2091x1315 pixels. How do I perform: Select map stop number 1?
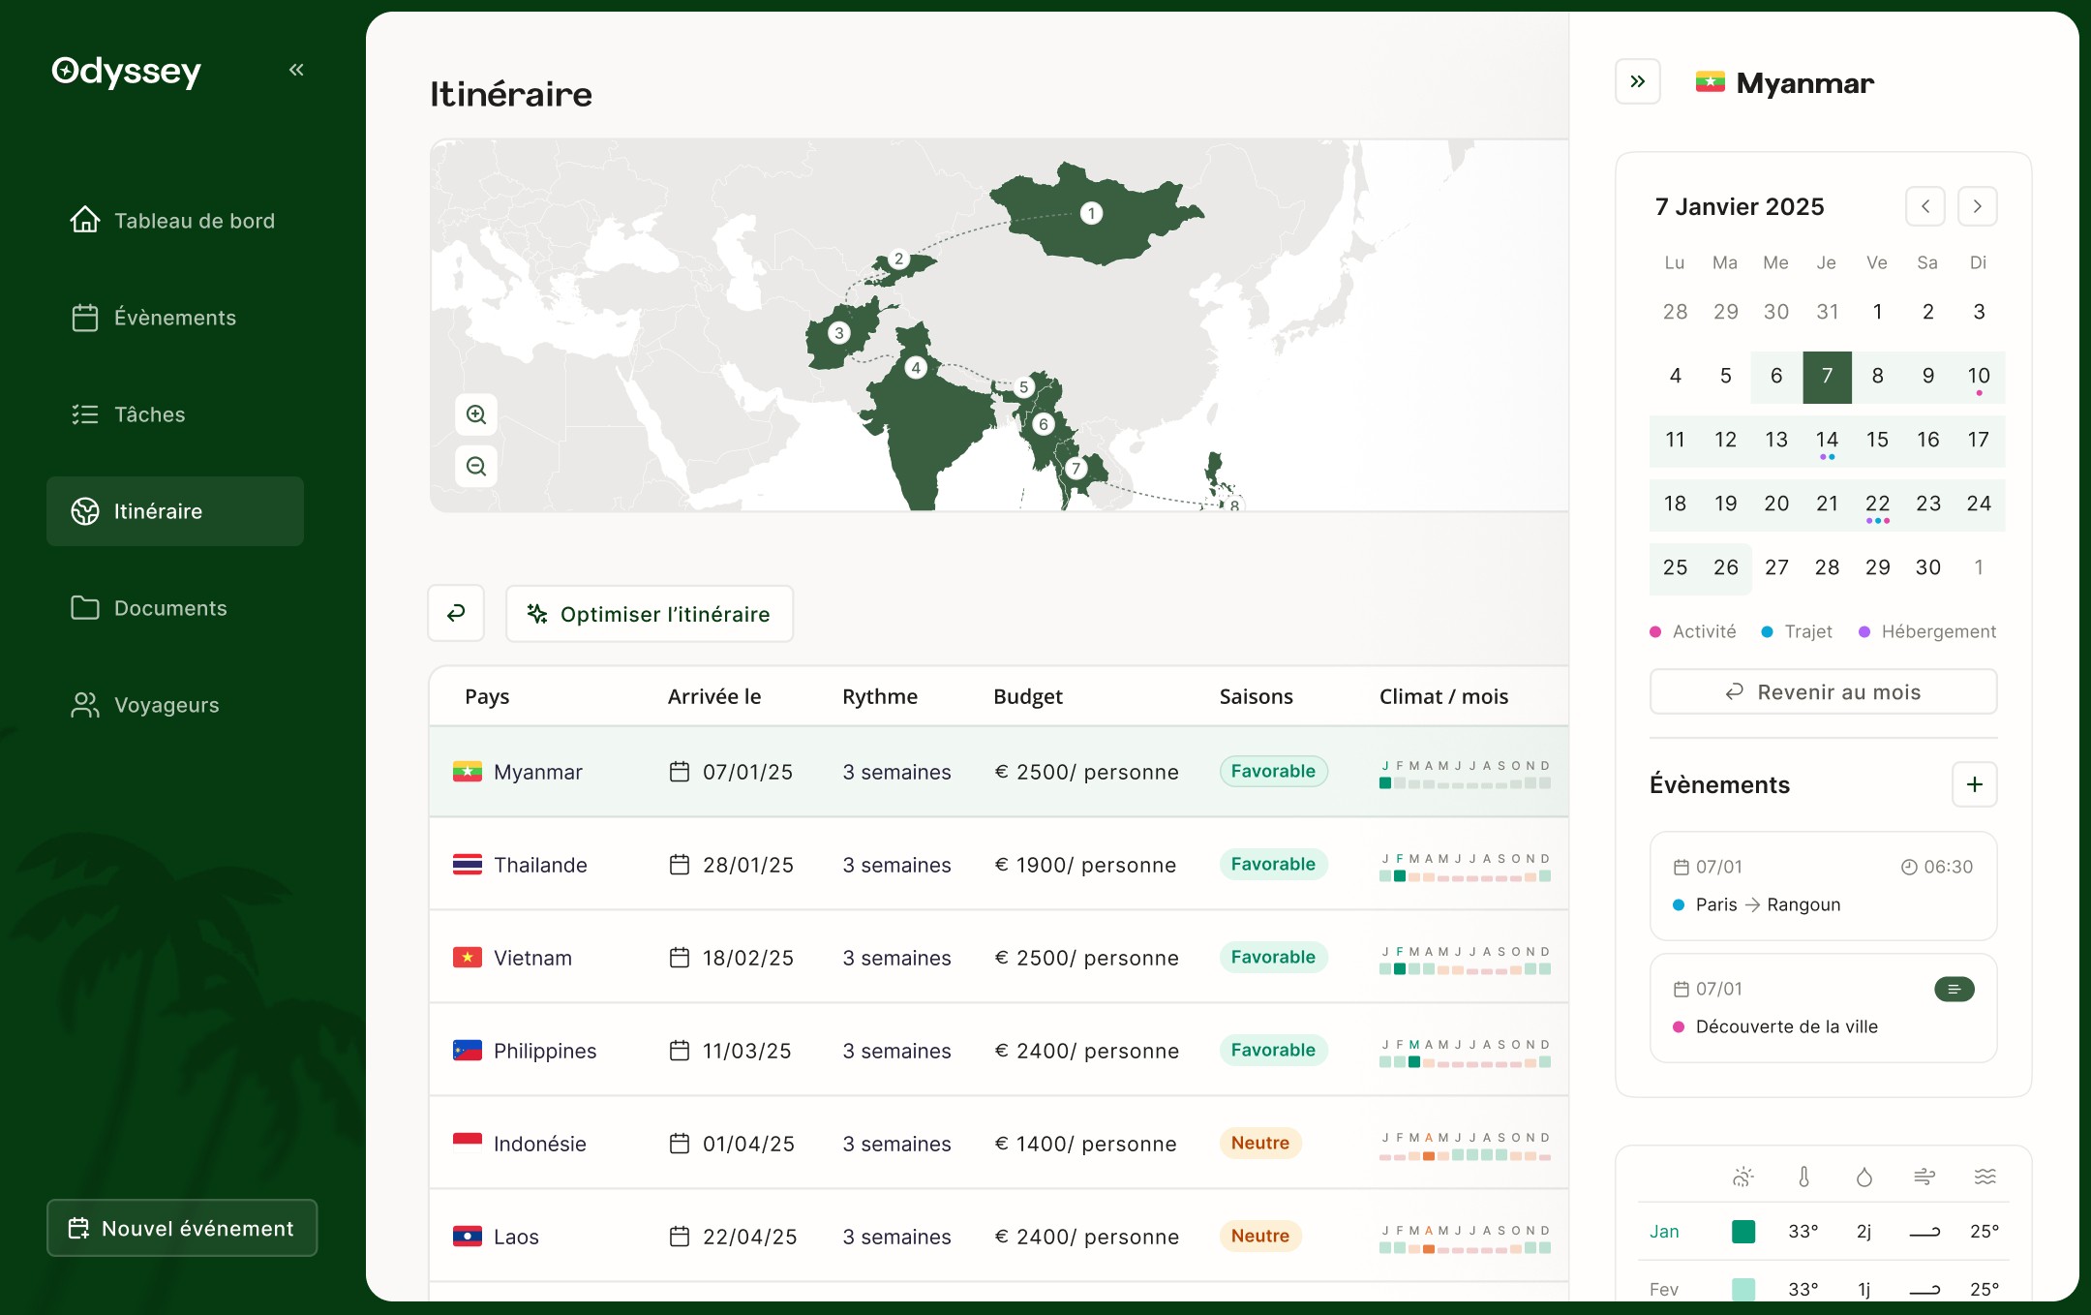click(x=1091, y=213)
